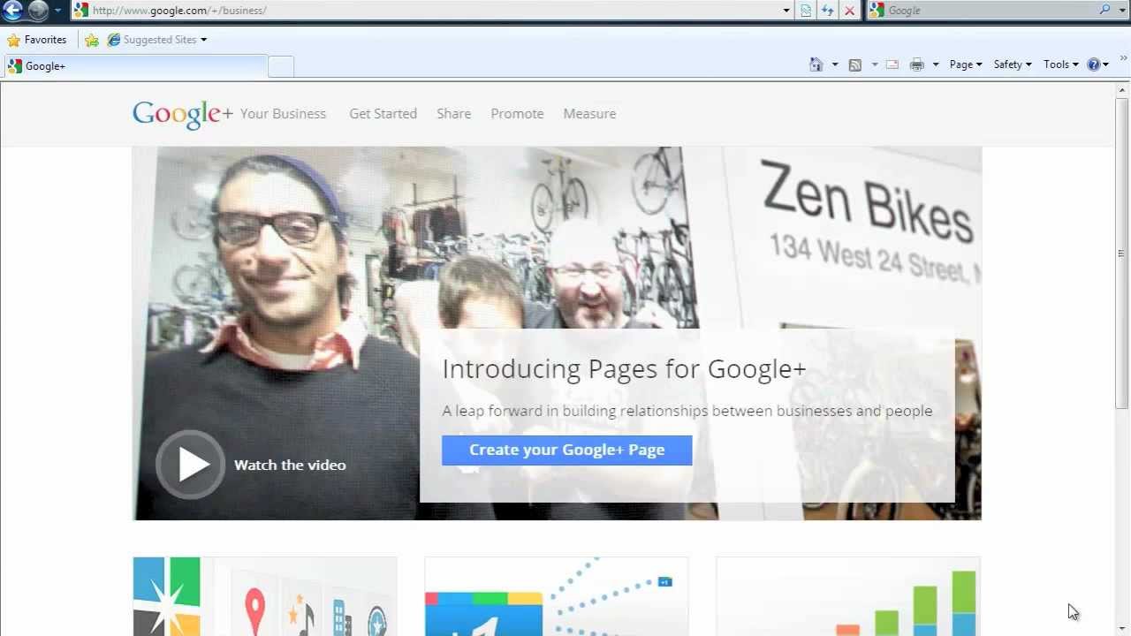Screen dimensions: 1131x636
Task: Click the Read Mail envelope icon
Action: click(892, 64)
